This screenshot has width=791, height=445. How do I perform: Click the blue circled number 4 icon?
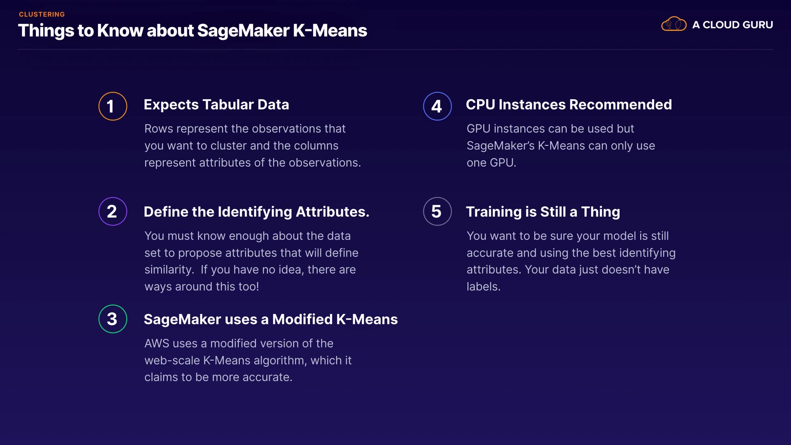point(437,106)
